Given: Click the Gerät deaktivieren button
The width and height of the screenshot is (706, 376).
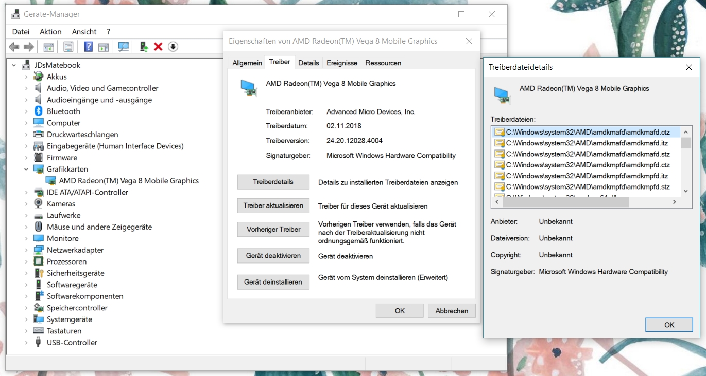Looking at the screenshot, I should click(273, 256).
